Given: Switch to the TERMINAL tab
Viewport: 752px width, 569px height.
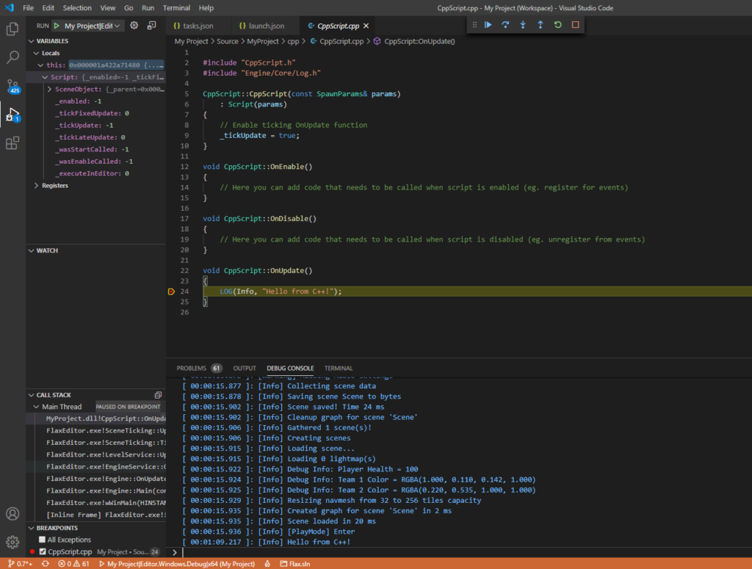Looking at the screenshot, I should pyautogui.click(x=338, y=368).
